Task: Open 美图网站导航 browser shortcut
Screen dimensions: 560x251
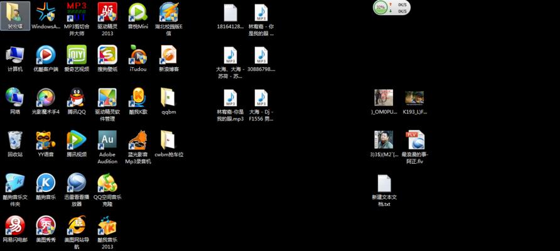Action: coord(77,232)
